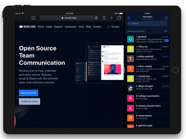Grab the slide-over handle above Messages
The height and width of the screenshot is (139, 186).
pyautogui.click(x=147, y=13)
